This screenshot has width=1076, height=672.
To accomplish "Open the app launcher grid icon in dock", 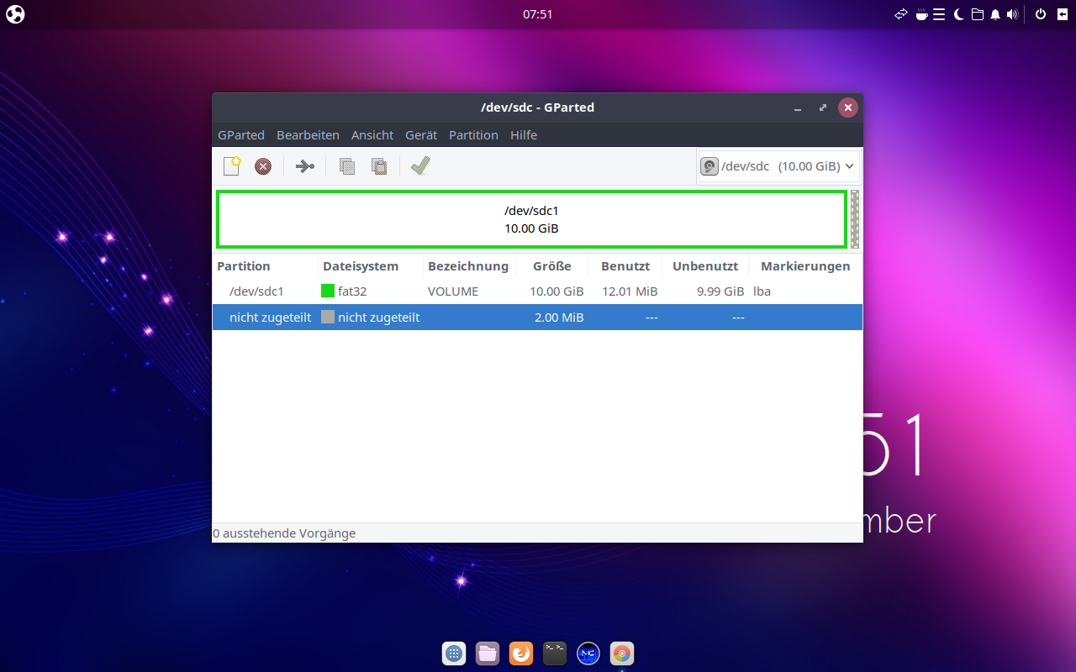I will [x=454, y=653].
